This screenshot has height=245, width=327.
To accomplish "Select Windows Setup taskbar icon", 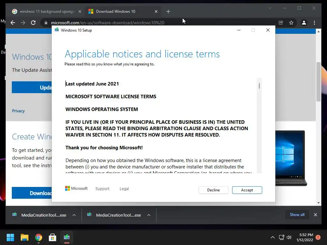I will coord(67,237).
